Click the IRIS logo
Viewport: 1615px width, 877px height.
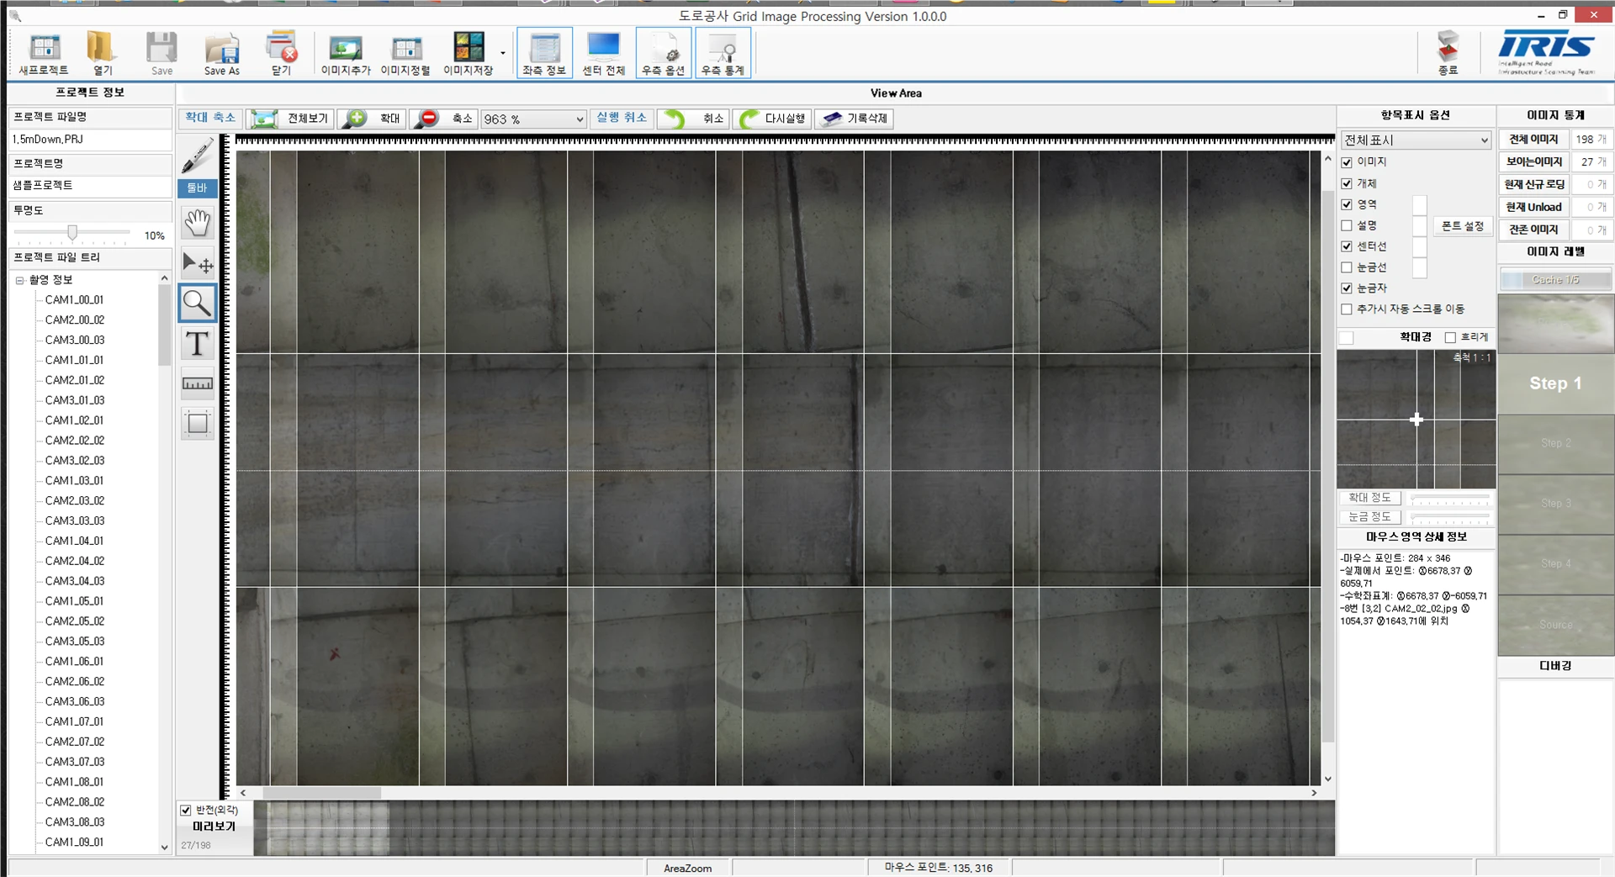[1546, 52]
